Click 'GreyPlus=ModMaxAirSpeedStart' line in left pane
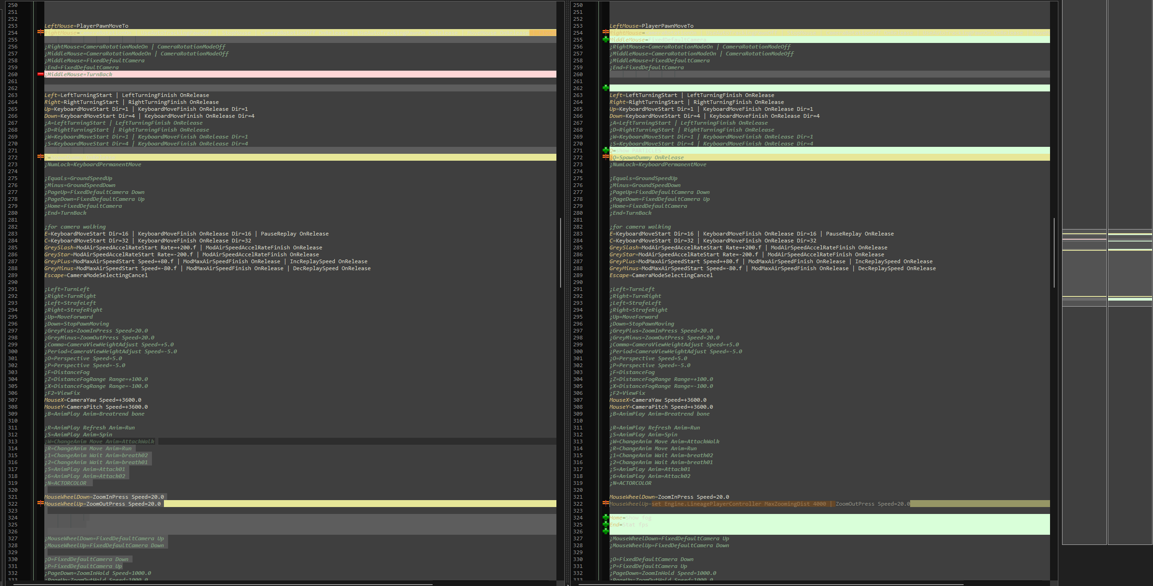 click(x=206, y=261)
